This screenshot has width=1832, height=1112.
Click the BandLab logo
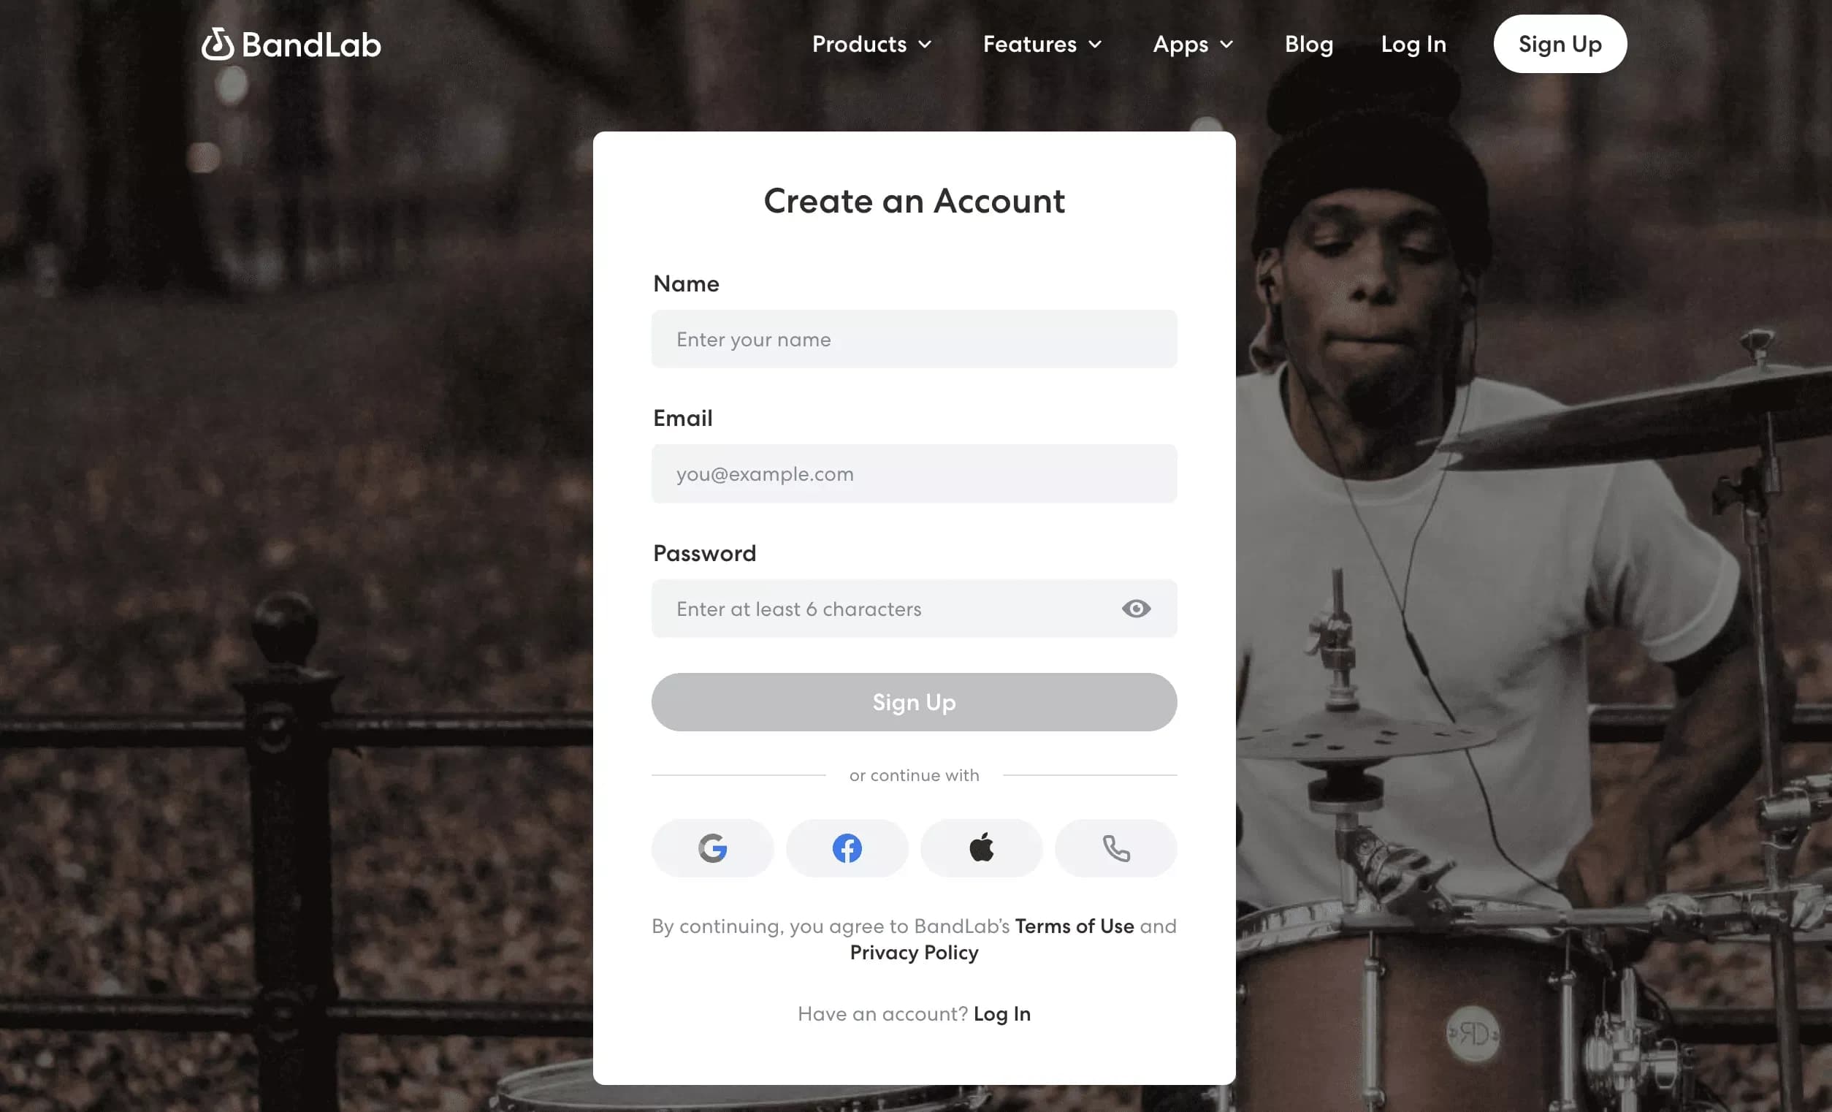291,44
